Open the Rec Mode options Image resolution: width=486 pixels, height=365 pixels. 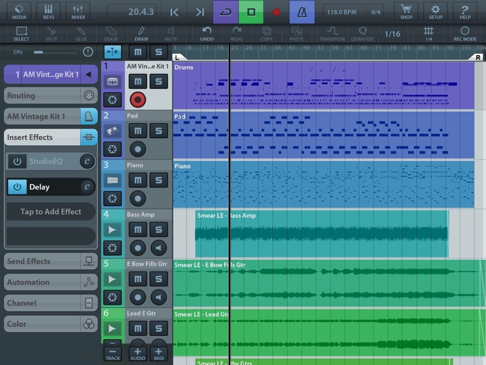pyautogui.click(x=465, y=34)
